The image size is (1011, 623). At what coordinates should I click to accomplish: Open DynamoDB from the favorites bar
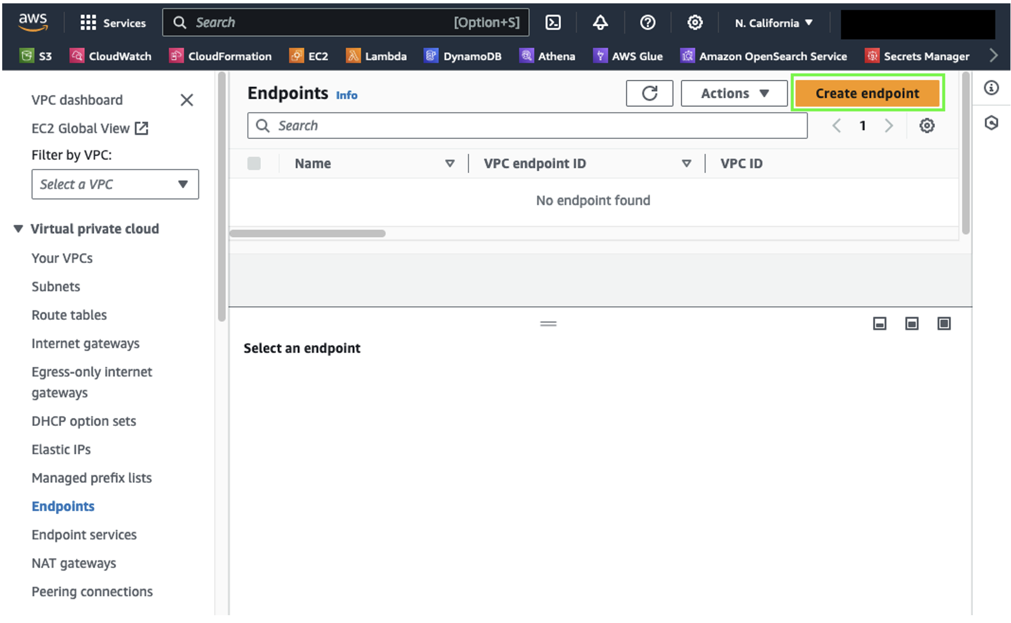(463, 56)
